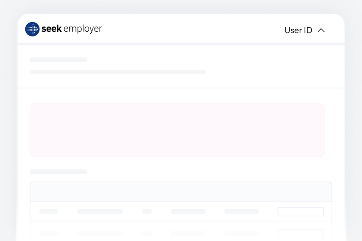The height and width of the screenshot is (241, 362).
Task: Click the SEEK circular logo icon
Action: point(32,29)
